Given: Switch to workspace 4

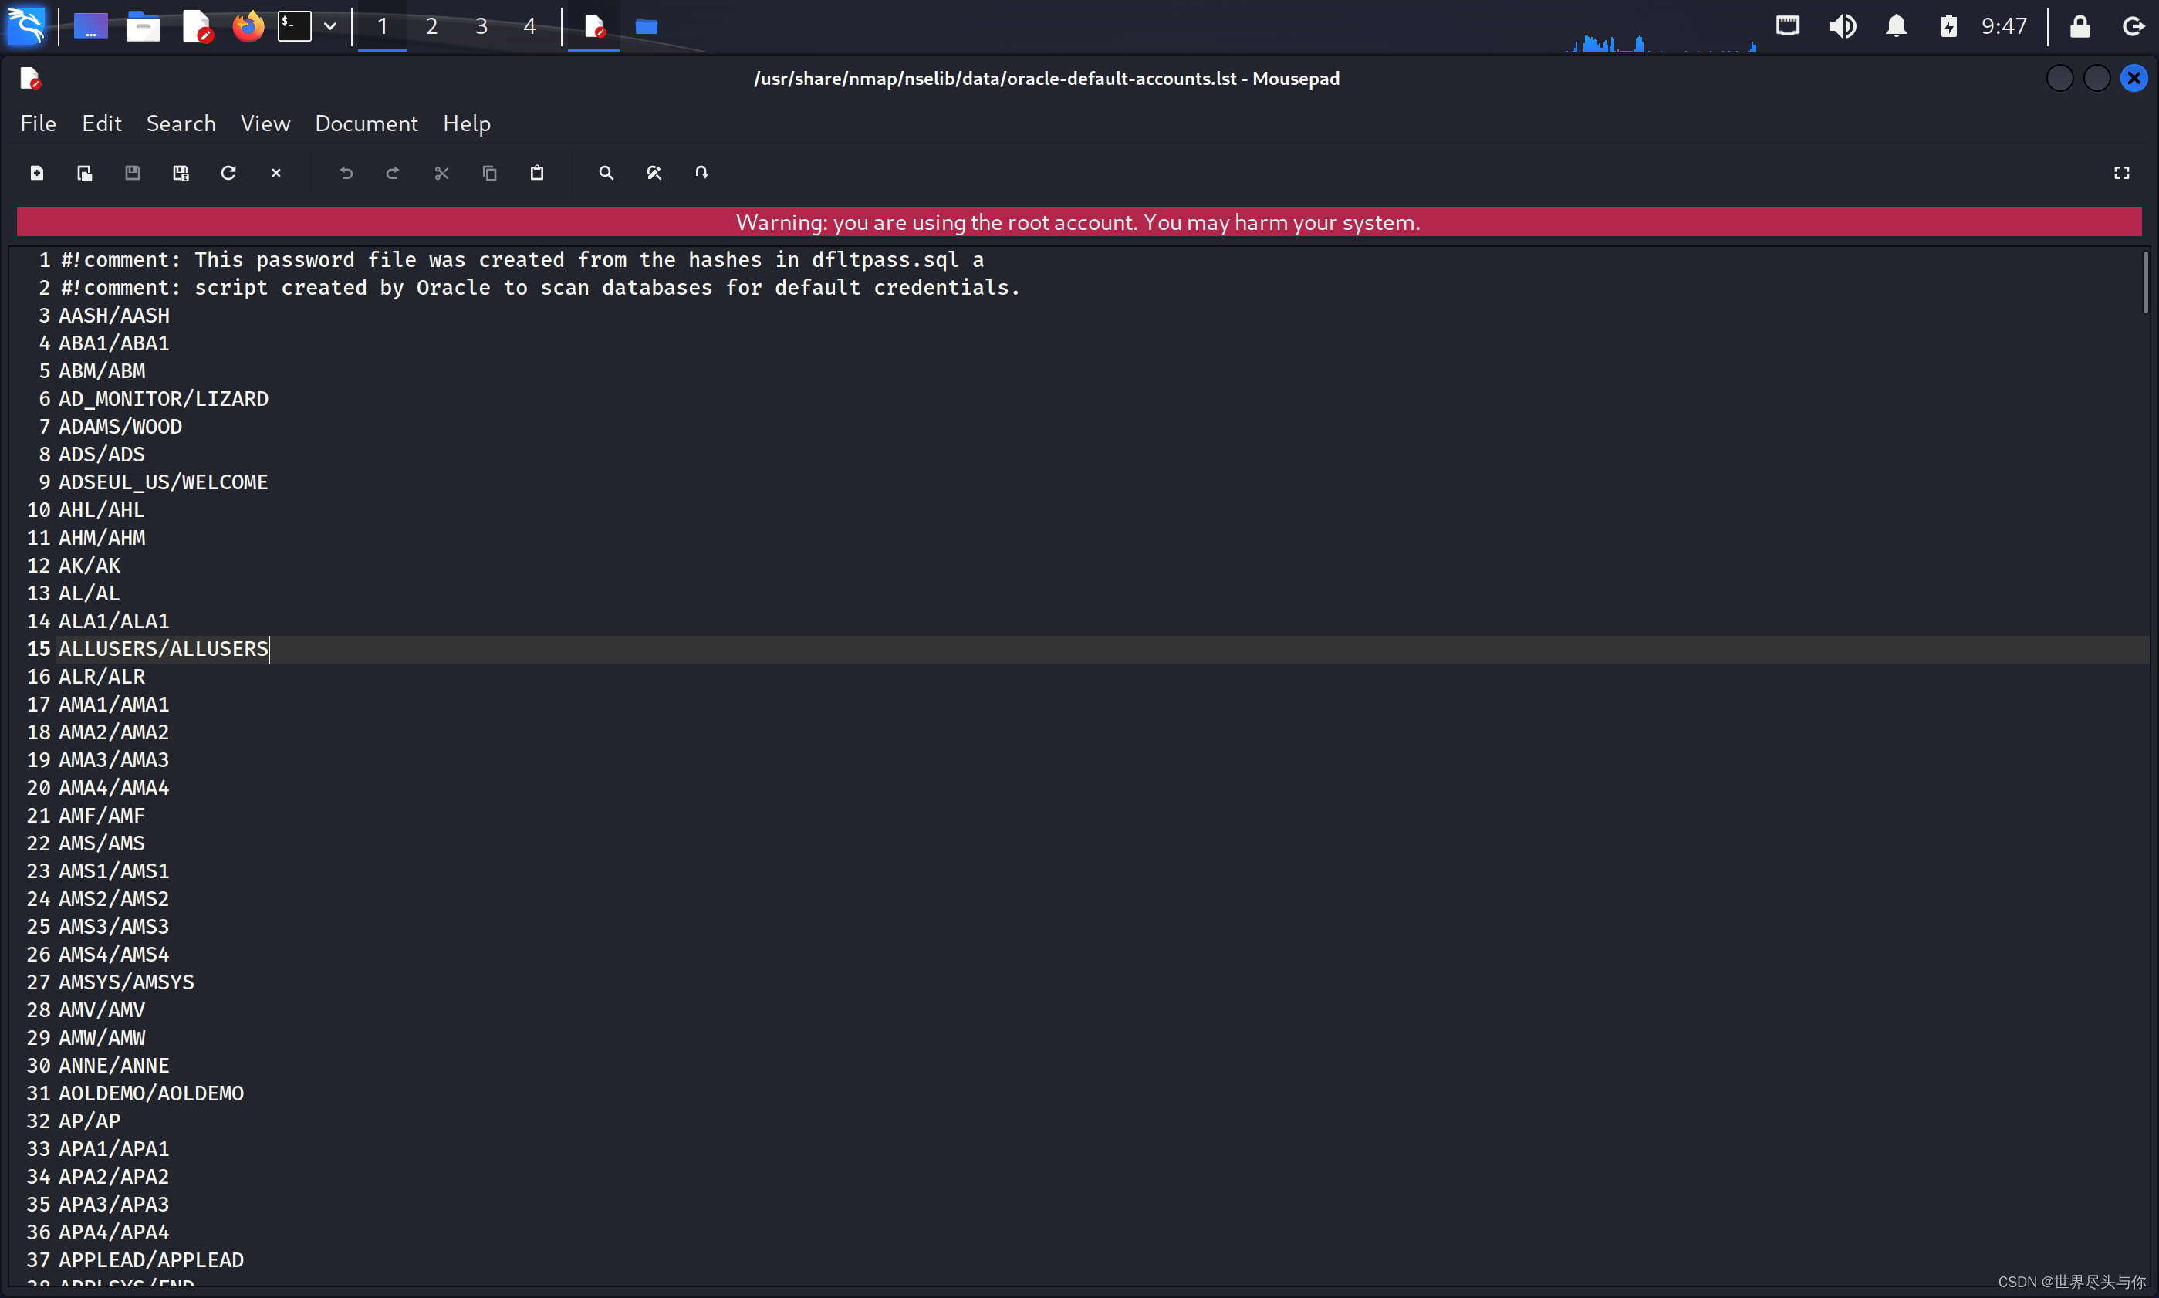Looking at the screenshot, I should [x=530, y=26].
